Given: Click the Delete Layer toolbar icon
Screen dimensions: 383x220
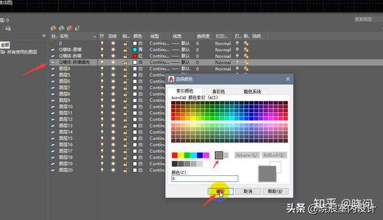Looking at the screenshot, I should pyautogui.click(x=69, y=28).
